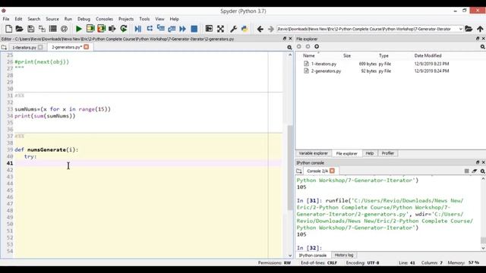
Task: Click debugger step return icon
Action: (x=172, y=29)
